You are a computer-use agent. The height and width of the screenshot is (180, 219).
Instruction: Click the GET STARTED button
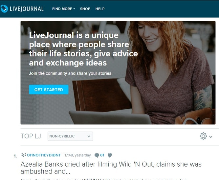click(49, 90)
